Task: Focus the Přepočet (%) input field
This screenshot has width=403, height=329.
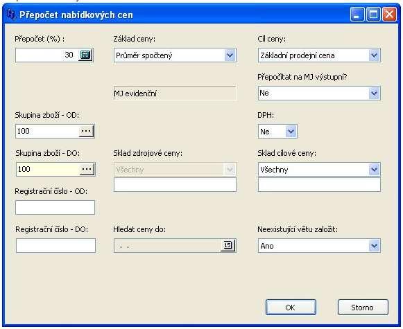Action: click(47, 55)
